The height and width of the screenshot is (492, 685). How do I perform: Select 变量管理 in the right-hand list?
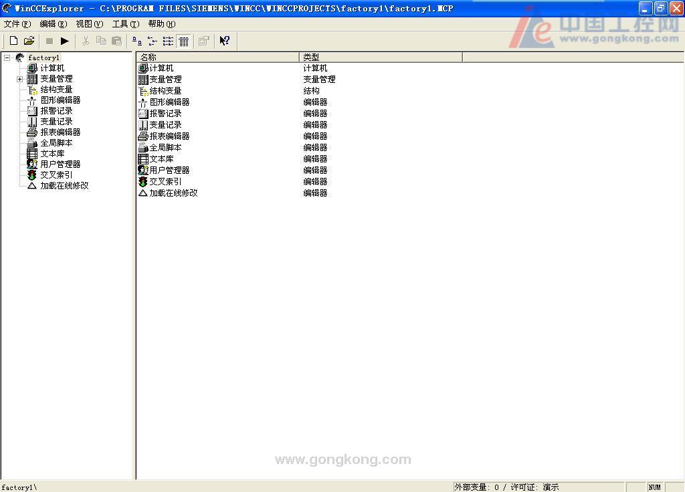(165, 80)
